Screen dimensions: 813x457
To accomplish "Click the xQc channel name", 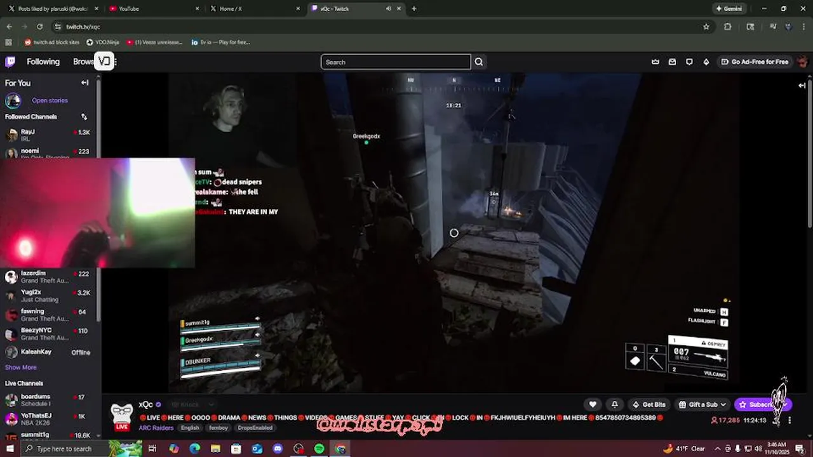I will (x=146, y=404).
